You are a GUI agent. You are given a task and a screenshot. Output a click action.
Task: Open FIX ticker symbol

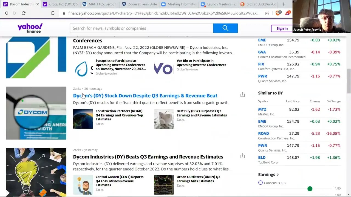click(x=261, y=64)
